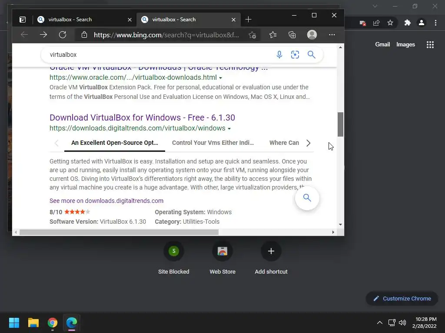Open Edge vertical tabs menu icon

[23, 20]
